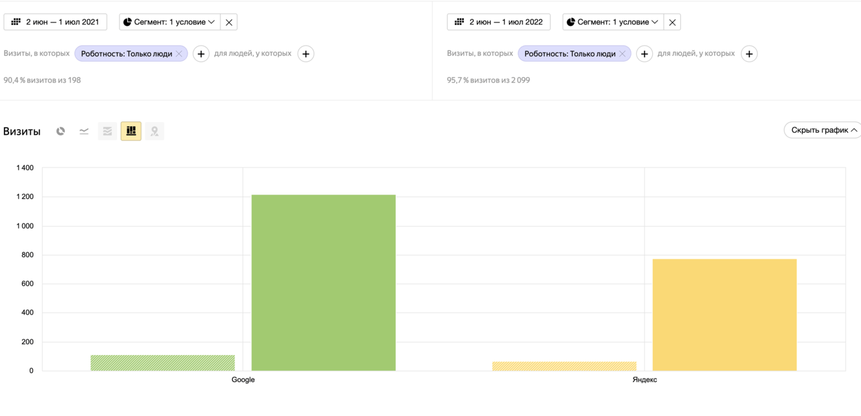Screen dimensions: 861x416
Task: Open the 2021 date range picker
Action: click(55, 22)
